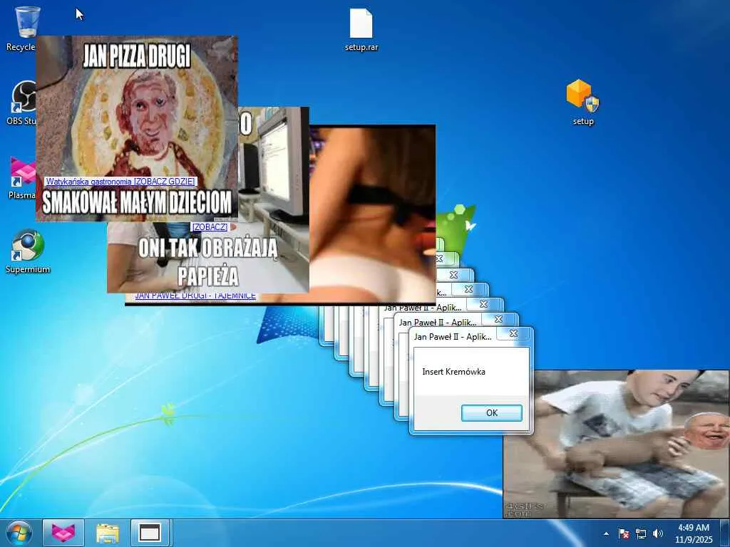Open the Watykańska gastronomia [ZOBACZ GDZIE] link
The height and width of the screenshot is (547, 730).
(120, 182)
